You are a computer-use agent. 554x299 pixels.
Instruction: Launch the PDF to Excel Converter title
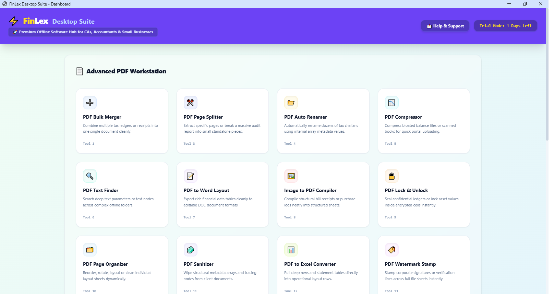click(310, 264)
